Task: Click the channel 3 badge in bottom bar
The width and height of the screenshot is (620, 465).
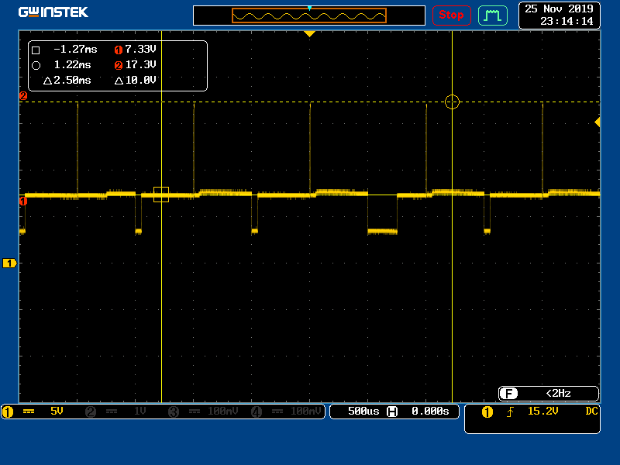Action: [174, 412]
